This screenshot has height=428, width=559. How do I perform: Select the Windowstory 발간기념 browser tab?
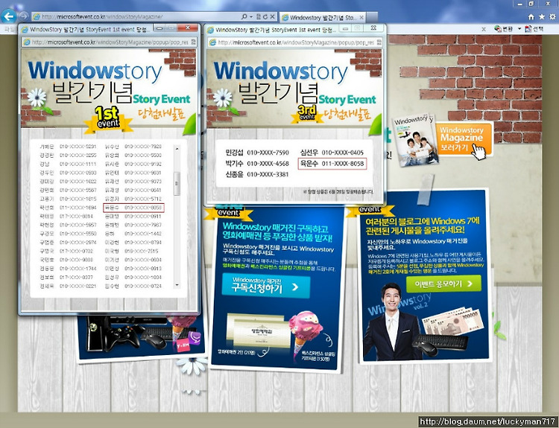pos(322,17)
